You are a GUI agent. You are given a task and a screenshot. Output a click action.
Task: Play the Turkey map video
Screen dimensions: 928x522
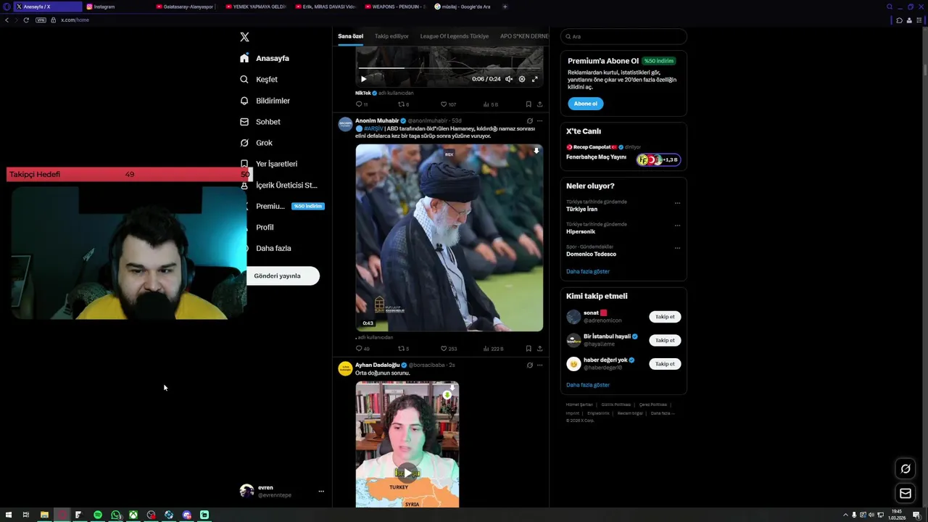pos(407,473)
